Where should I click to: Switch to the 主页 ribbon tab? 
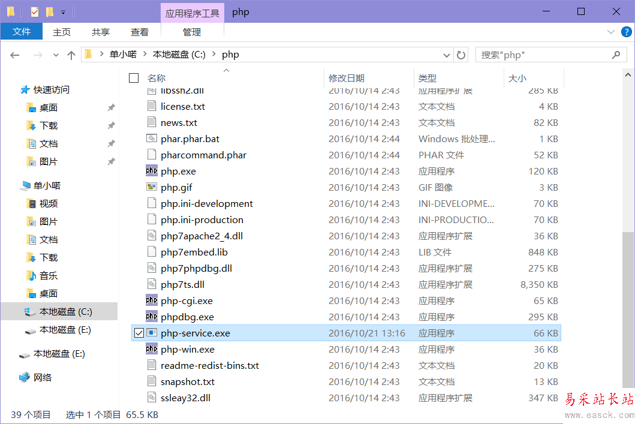[62, 32]
